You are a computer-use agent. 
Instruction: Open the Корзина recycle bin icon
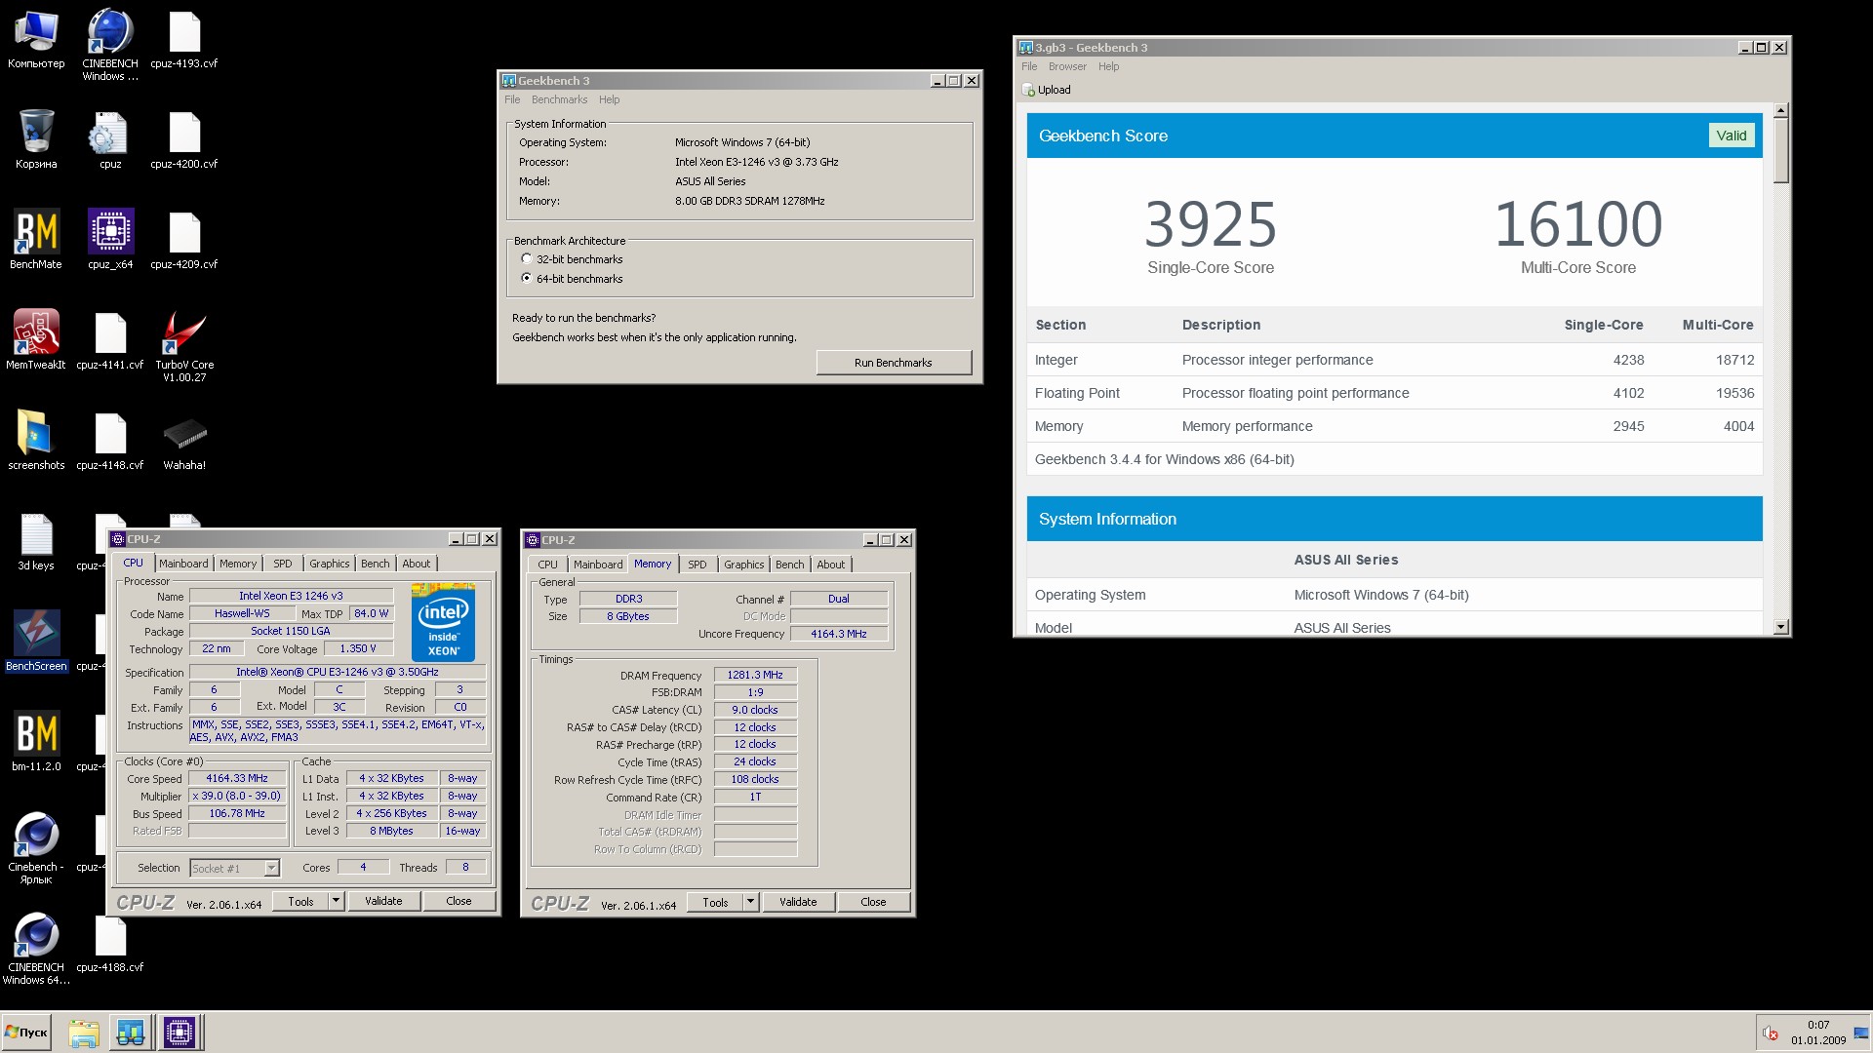click(36, 139)
